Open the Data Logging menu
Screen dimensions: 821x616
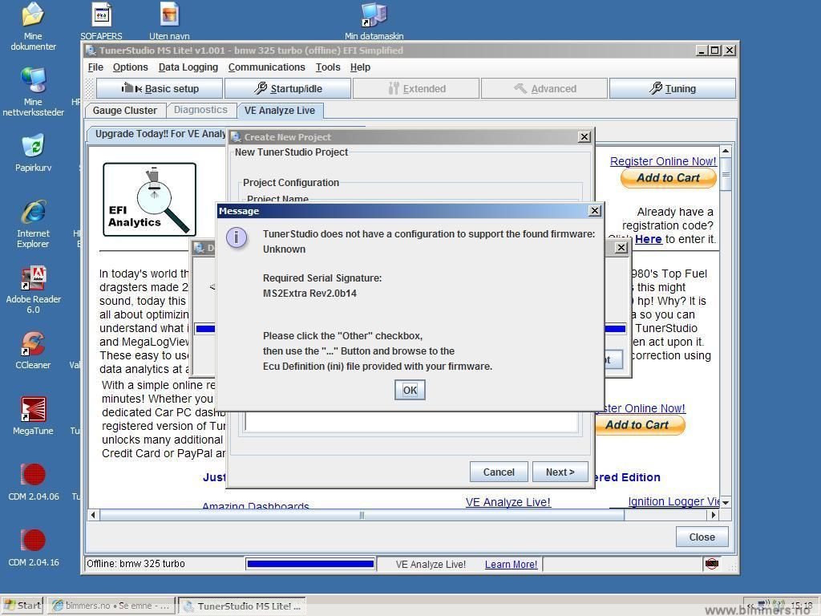(x=188, y=67)
